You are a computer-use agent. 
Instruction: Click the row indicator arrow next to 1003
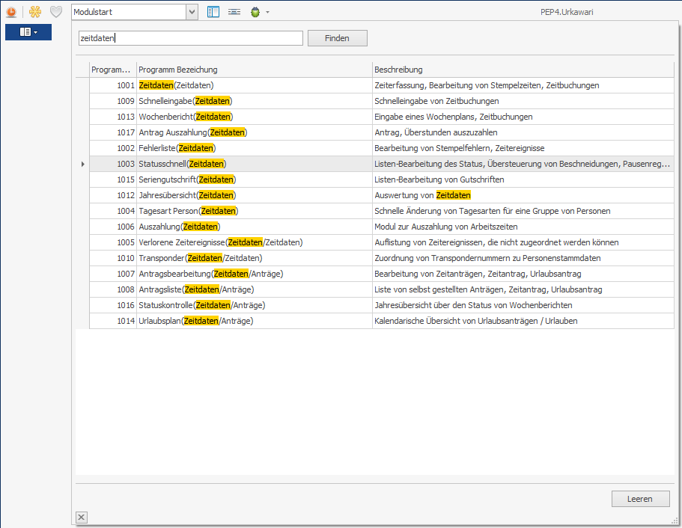coord(82,164)
